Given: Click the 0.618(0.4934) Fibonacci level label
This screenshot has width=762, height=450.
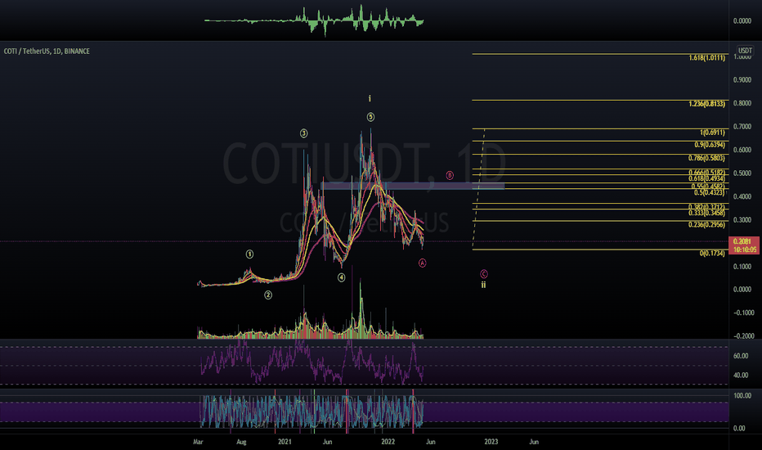Looking at the screenshot, I should click(706, 178).
